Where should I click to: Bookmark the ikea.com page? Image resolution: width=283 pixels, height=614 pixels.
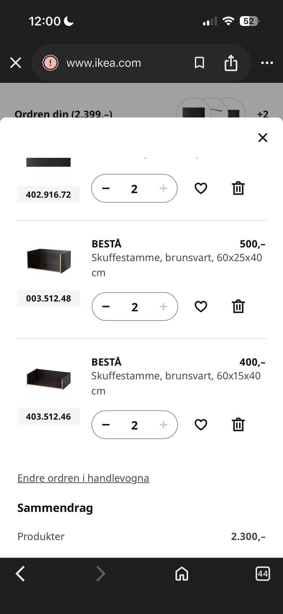pos(199,63)
